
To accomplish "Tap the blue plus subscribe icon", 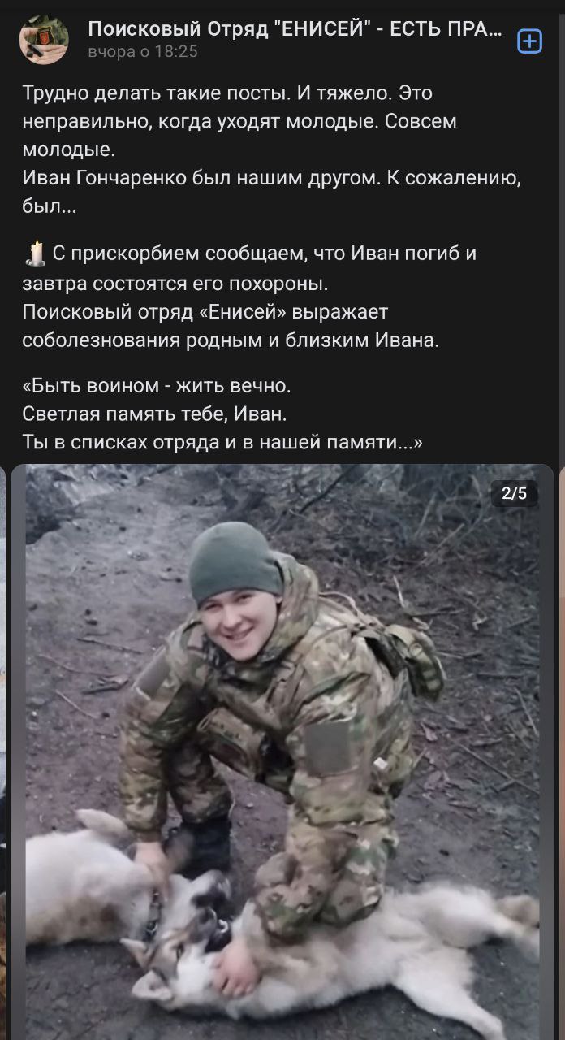I will click(x=530, y=41).
